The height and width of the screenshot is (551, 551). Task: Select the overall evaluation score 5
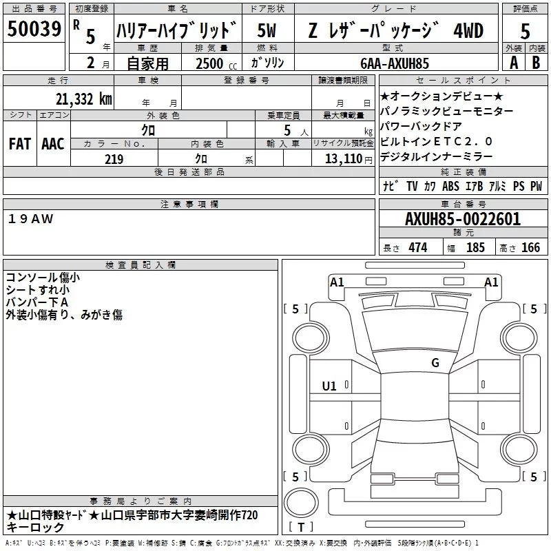525,31
